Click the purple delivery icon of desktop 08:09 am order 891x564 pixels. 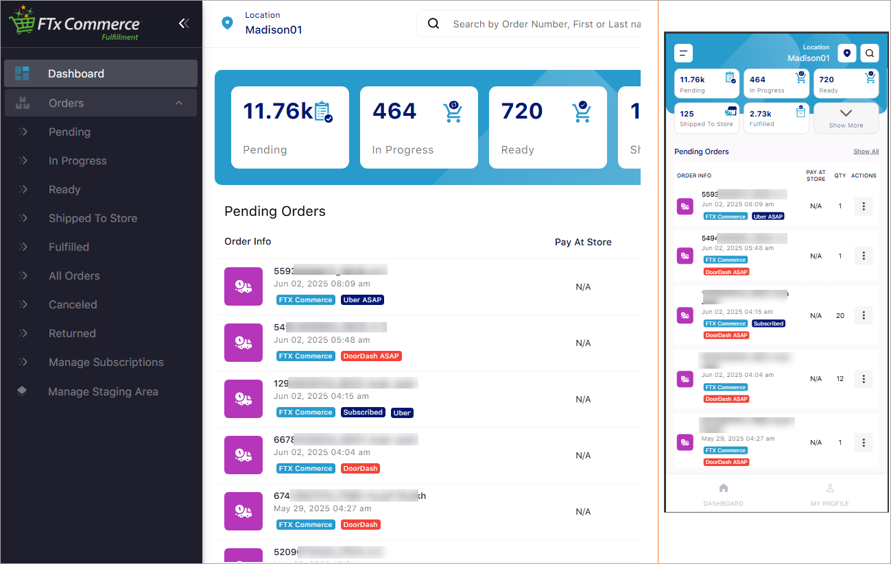point(243,286)
